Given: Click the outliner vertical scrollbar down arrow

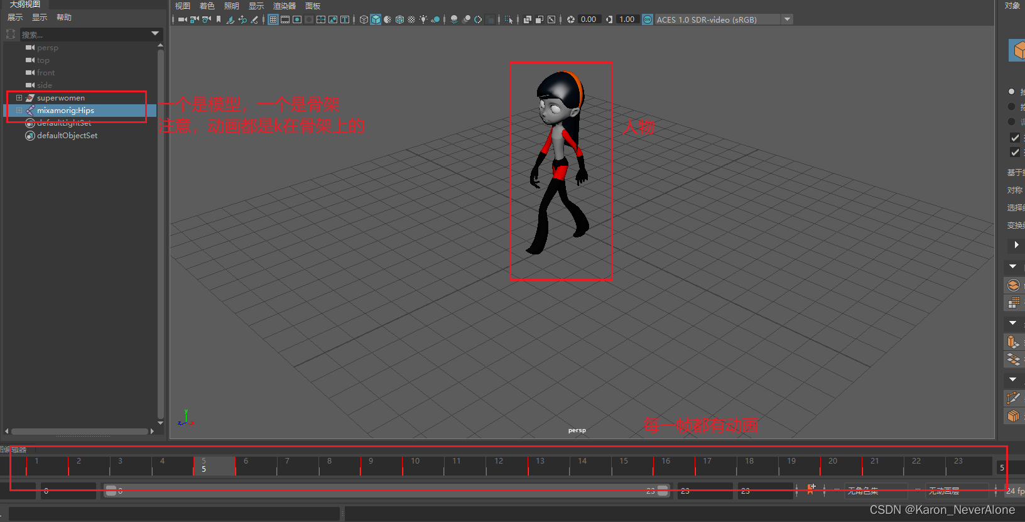Looking at the screenshot, I should point(160,423).
